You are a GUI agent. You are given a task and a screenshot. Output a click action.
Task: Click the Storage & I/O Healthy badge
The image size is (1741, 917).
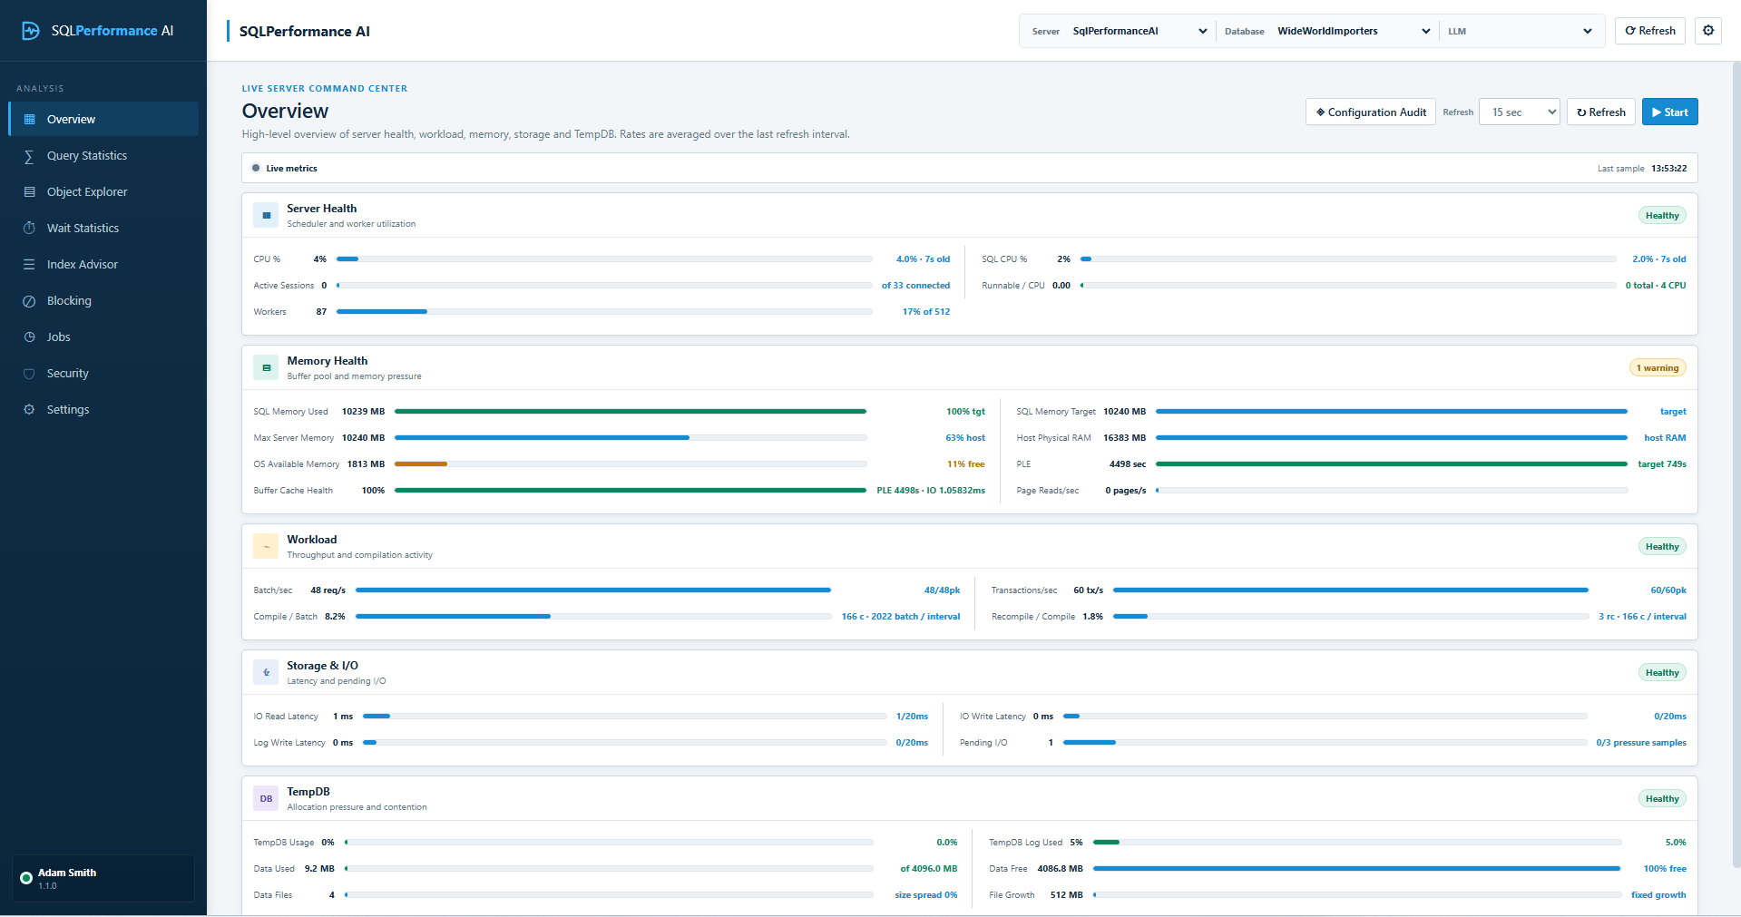1662,673
